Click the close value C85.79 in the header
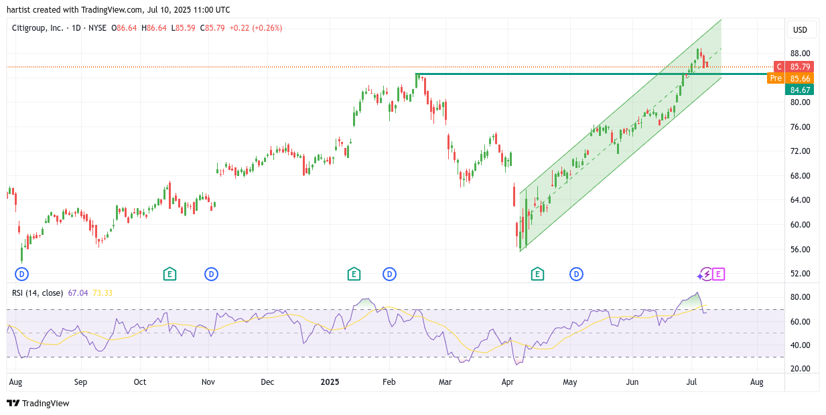This screenshot has width=826, height=415. (212, 28)
